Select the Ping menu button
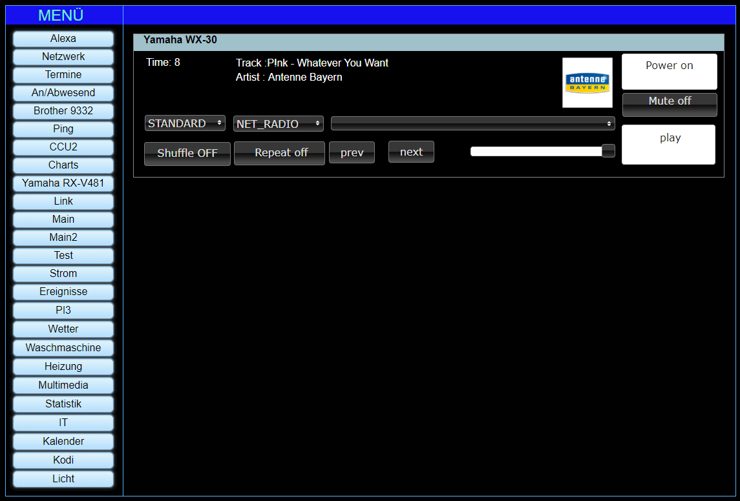The height and width of the screenshot is (501, 740). [63, 129]
